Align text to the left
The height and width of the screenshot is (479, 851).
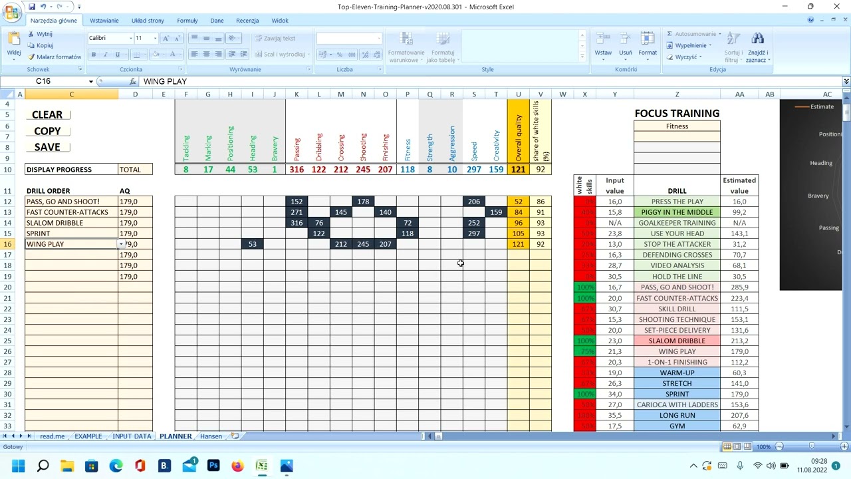(x=194, y=54)
